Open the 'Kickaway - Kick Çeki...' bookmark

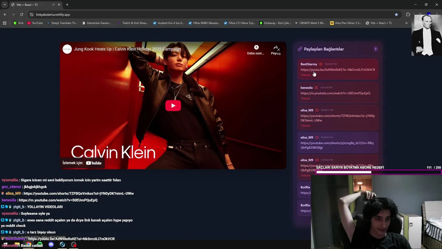[x=275, y=23]
